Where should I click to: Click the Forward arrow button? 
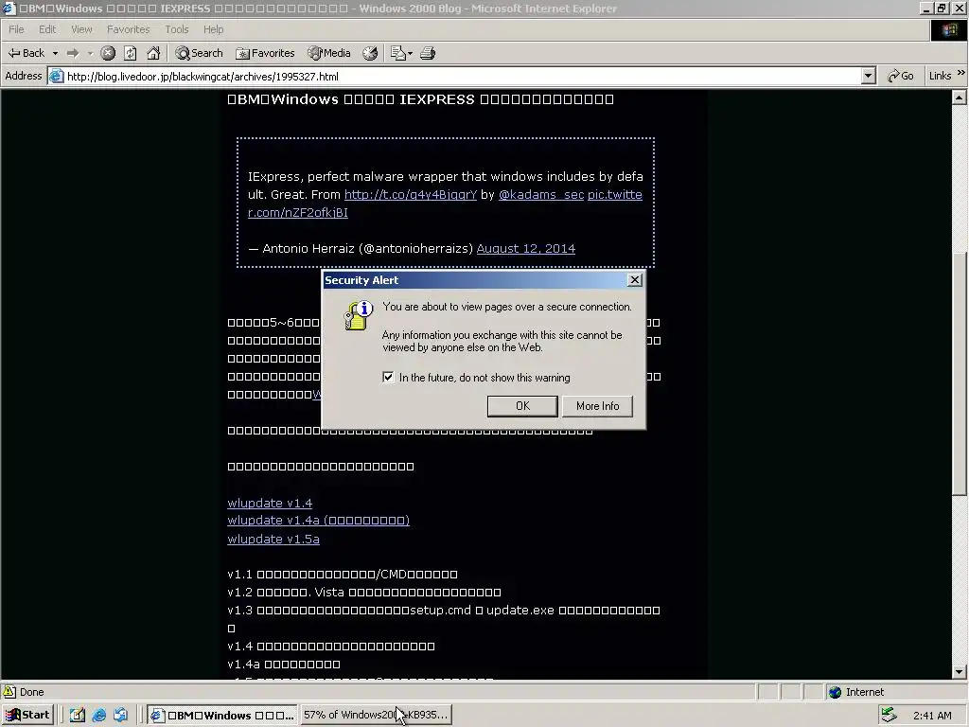tap(73, 53)
